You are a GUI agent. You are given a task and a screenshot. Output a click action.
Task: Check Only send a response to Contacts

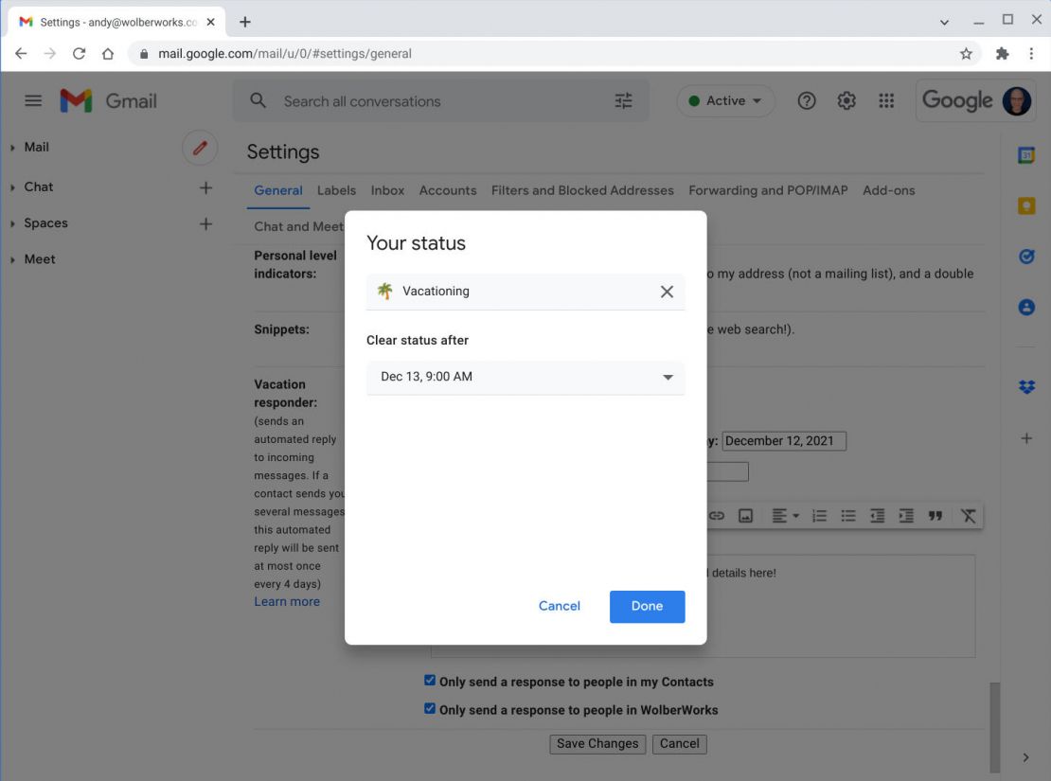tap(430, 680)
